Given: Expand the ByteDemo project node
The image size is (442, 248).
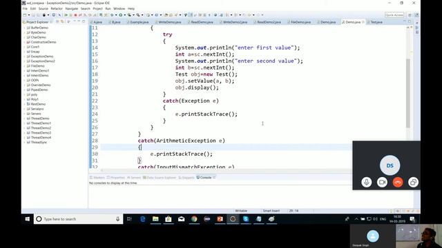Looking at the screenshot, I should coord(24,32).
